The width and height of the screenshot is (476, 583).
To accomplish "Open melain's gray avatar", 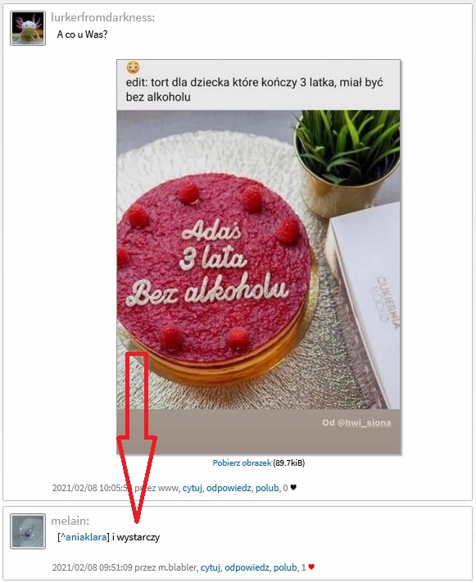I will pos(28,531).
